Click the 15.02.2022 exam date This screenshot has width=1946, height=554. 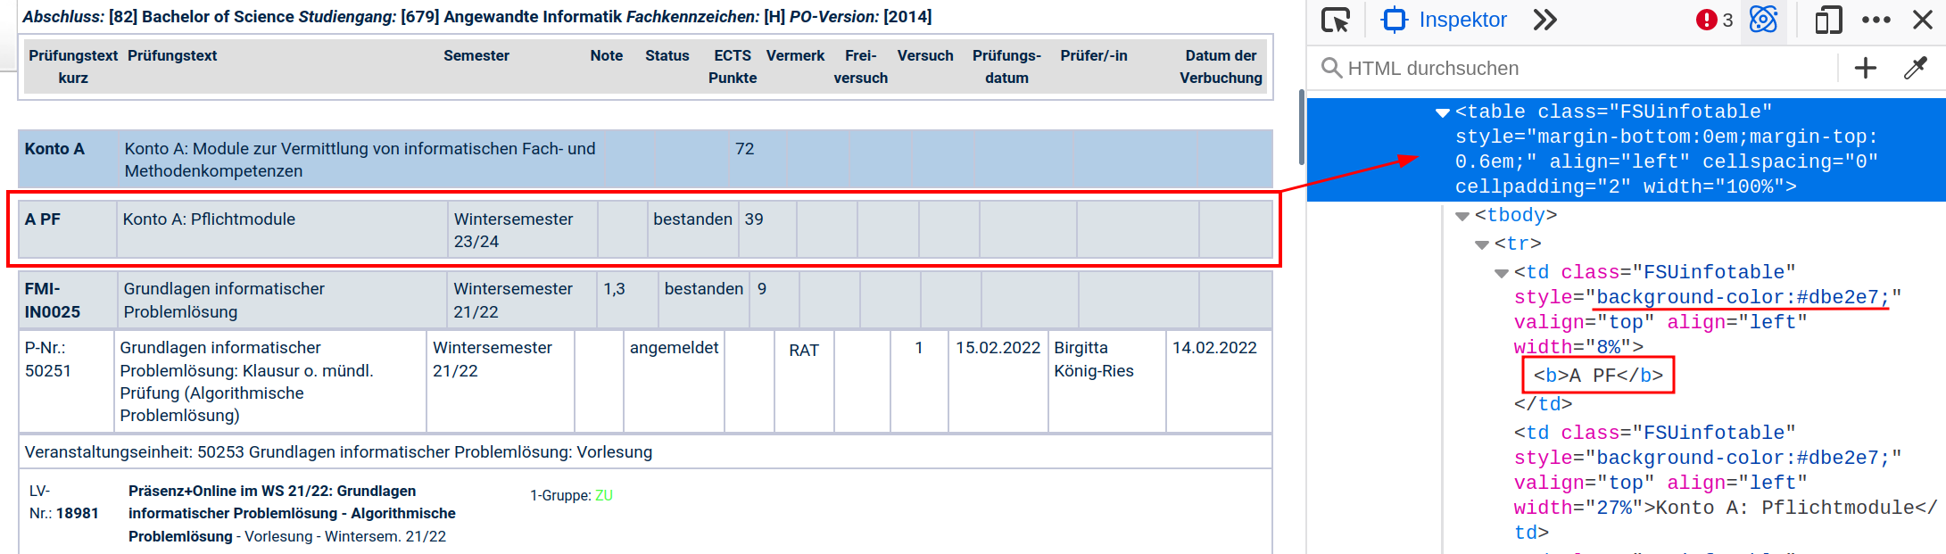click(998, 348)
